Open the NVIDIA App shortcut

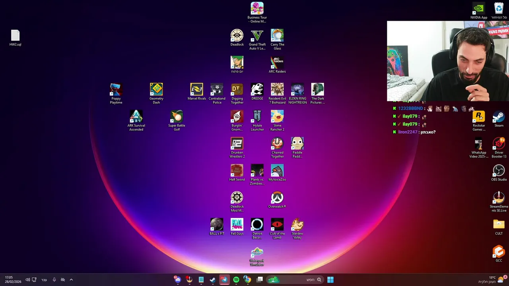pyautogui.click(x=479, y=11)
